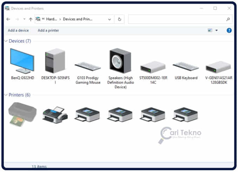
Task: Select the V-GEN01AS21AR128GBSDK drive icon
Action: (x=218, y=67)
